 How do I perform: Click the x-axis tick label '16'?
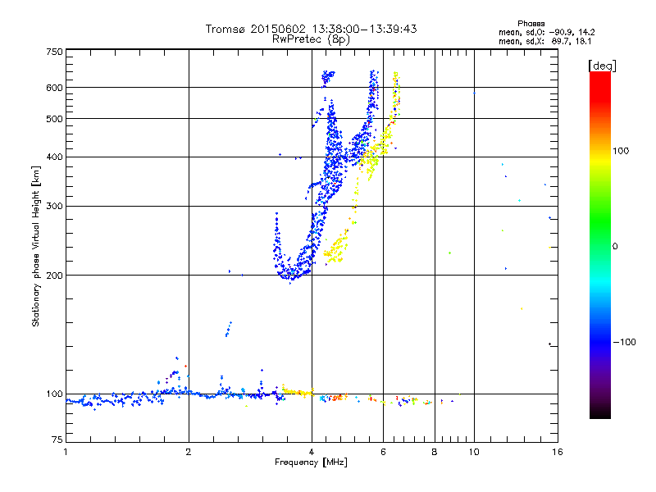pos(558,452)
